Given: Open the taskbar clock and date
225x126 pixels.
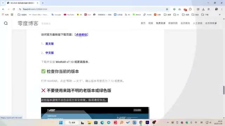Looking at the screenshot, I should pyautogui.click(x=218, y=122).
